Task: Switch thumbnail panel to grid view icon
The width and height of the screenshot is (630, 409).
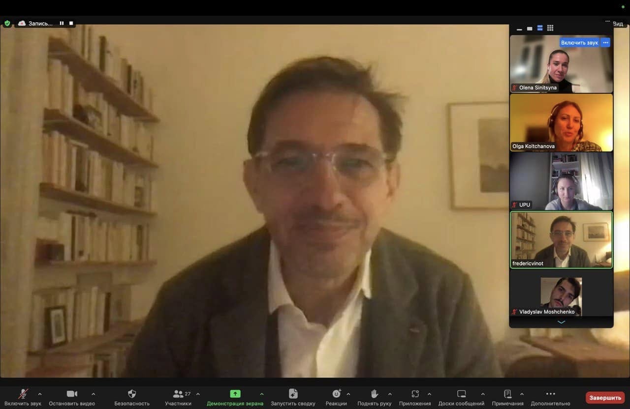Action: click(x=550, y=28)
